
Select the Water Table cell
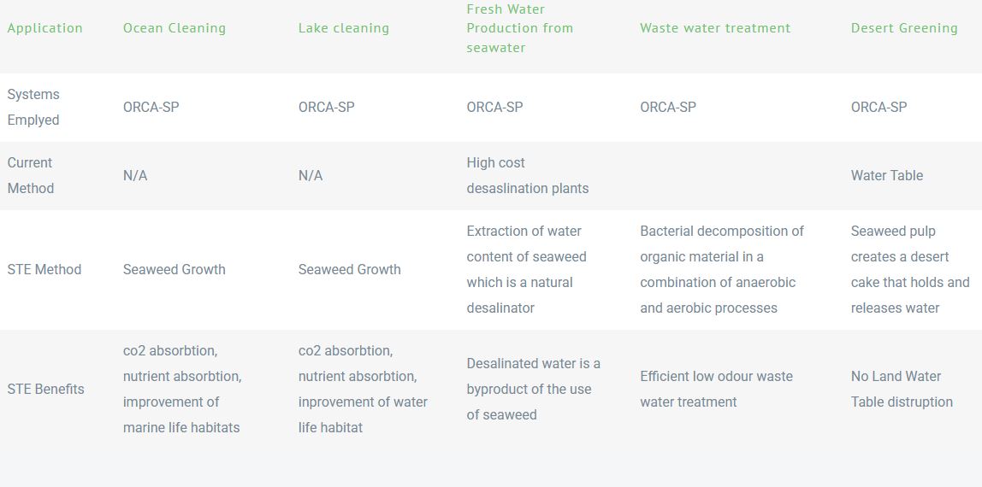[887, 175]
